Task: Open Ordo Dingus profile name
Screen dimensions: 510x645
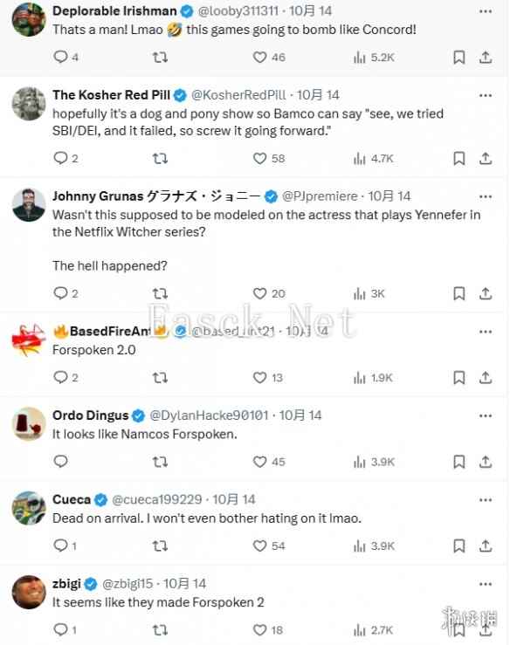Action: pos(90,415)
